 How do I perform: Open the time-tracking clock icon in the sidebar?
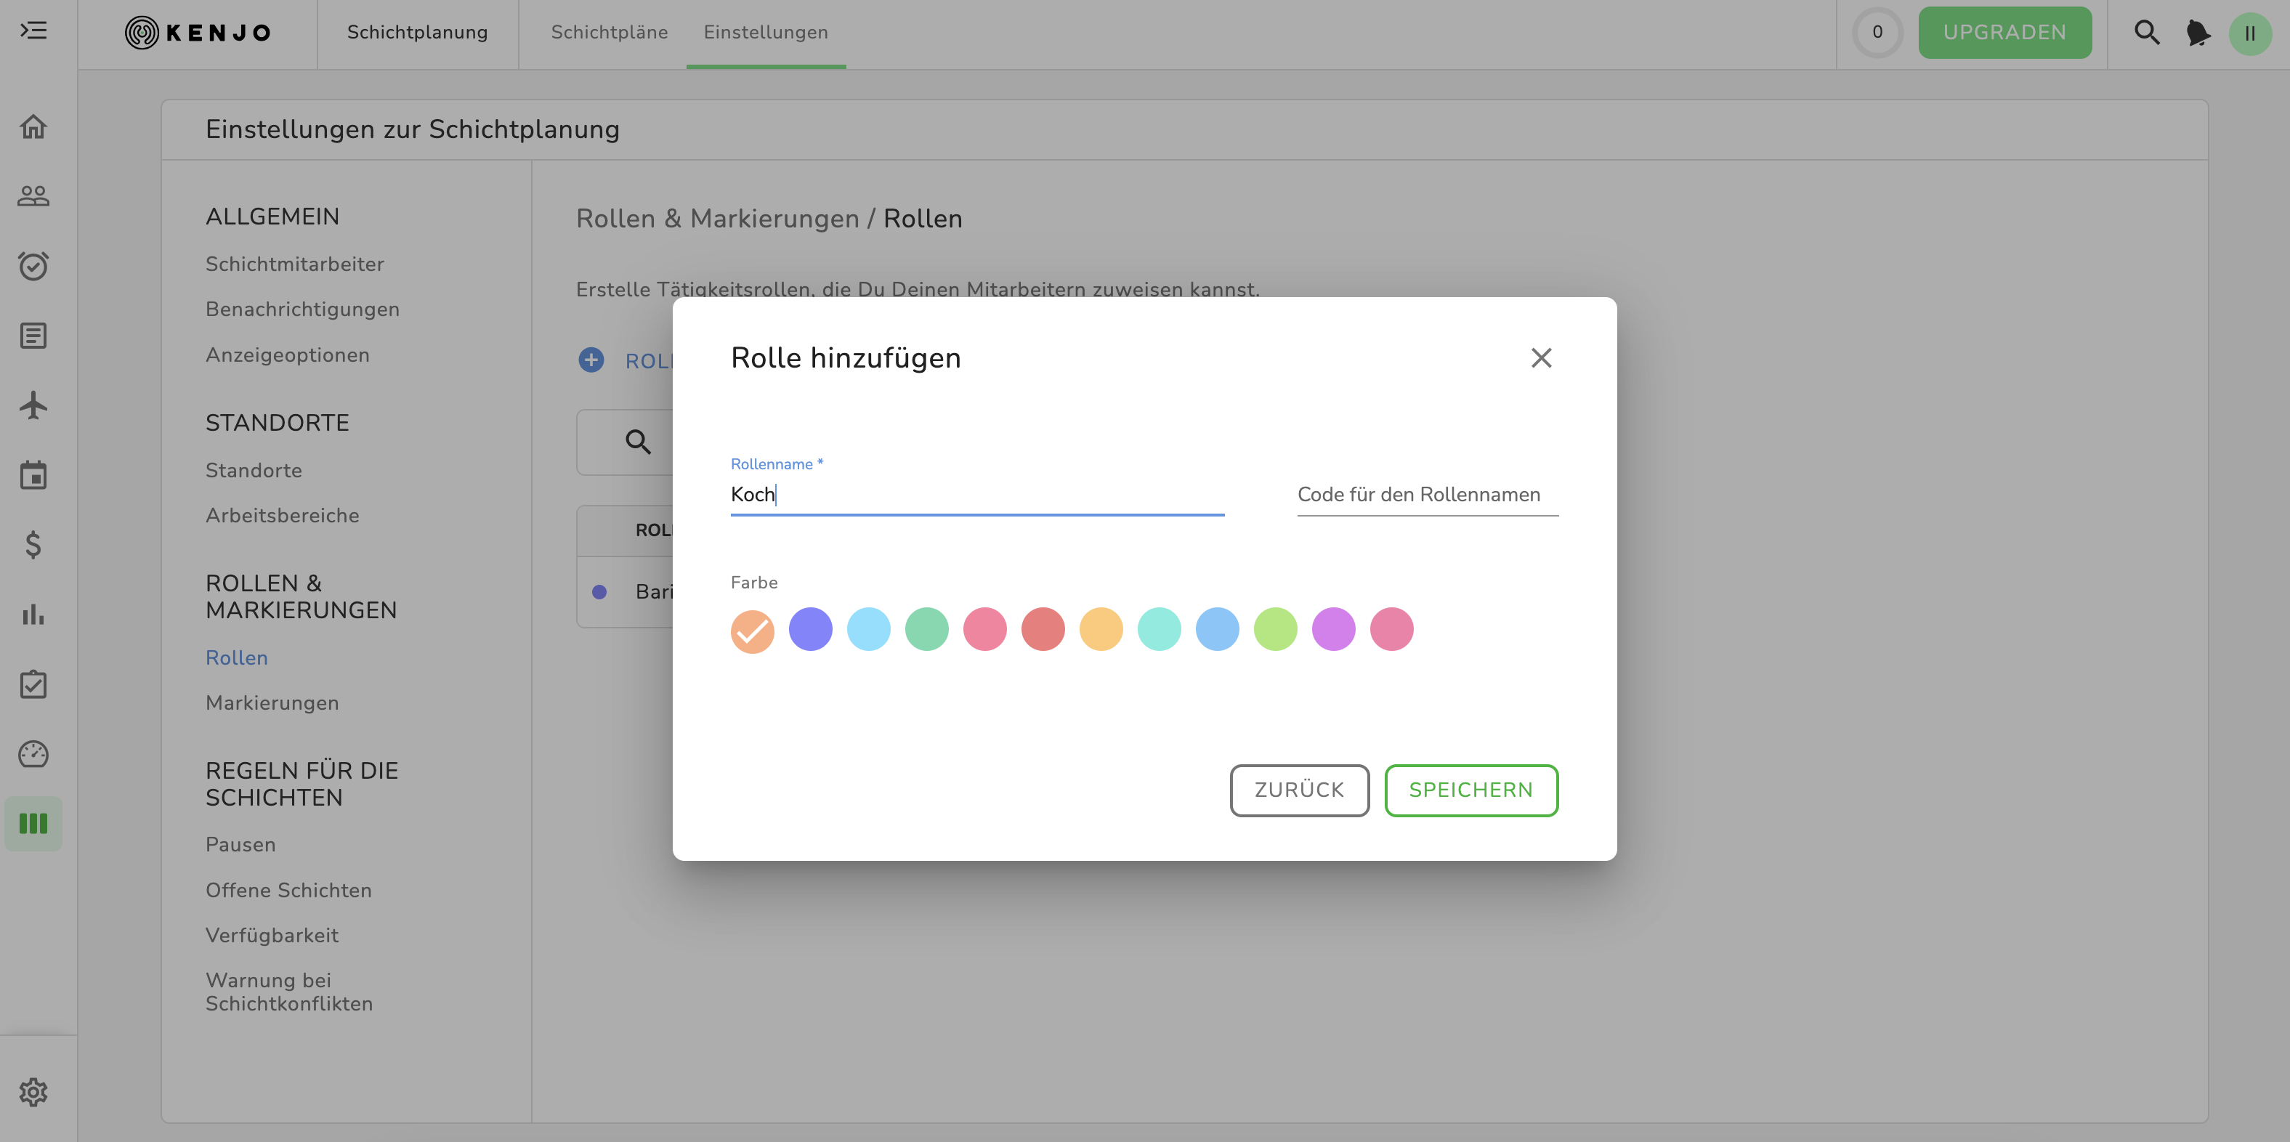pos(33,266)
